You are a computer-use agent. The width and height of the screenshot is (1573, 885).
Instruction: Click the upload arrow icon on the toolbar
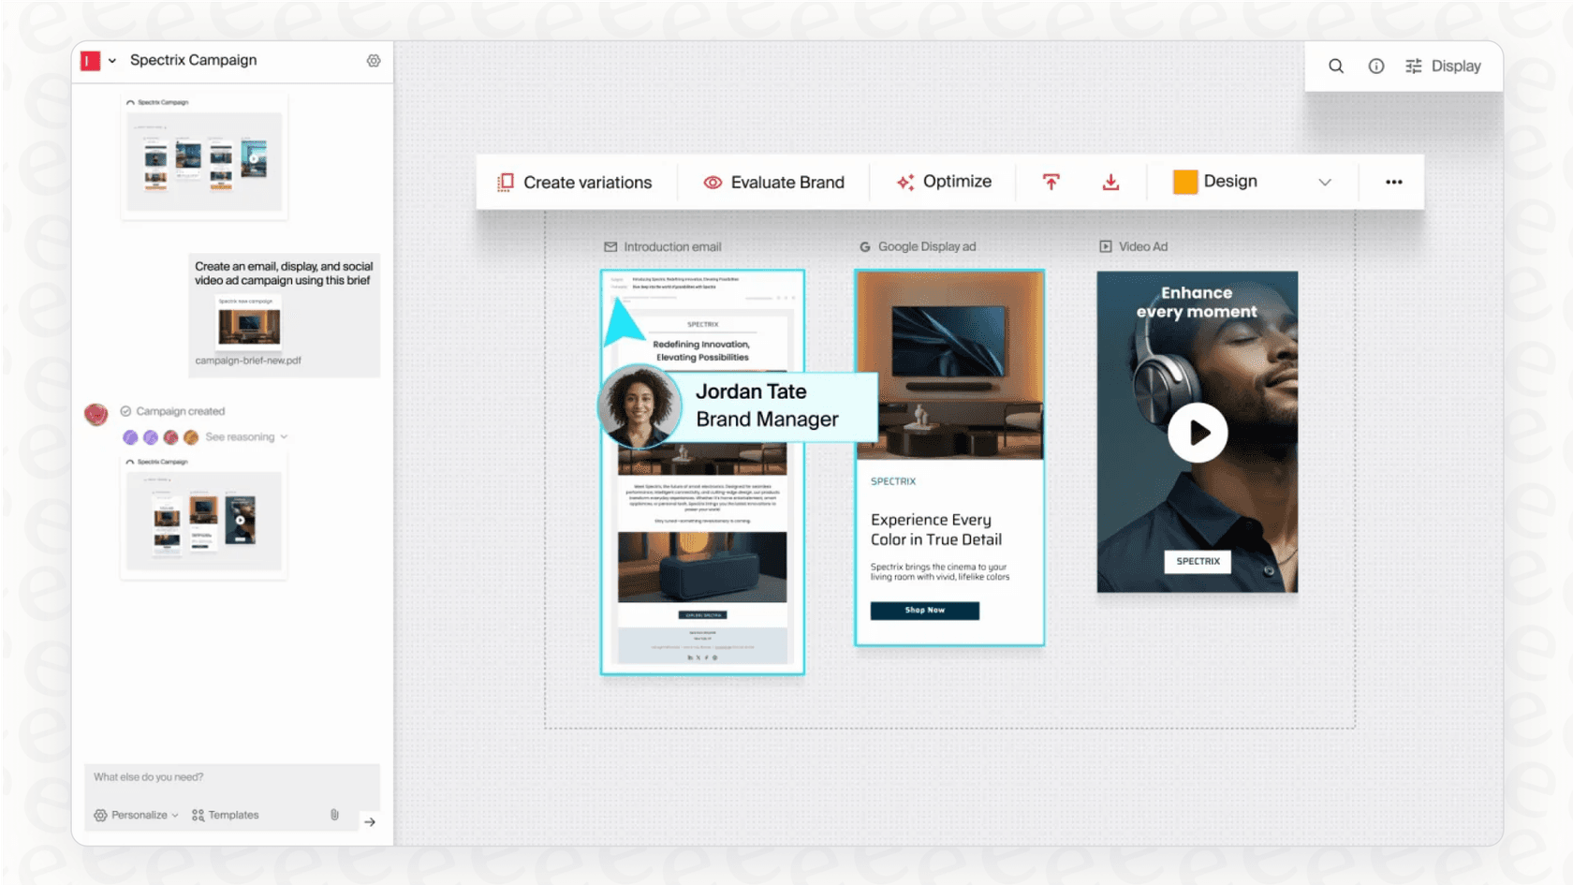point(1051,182)
